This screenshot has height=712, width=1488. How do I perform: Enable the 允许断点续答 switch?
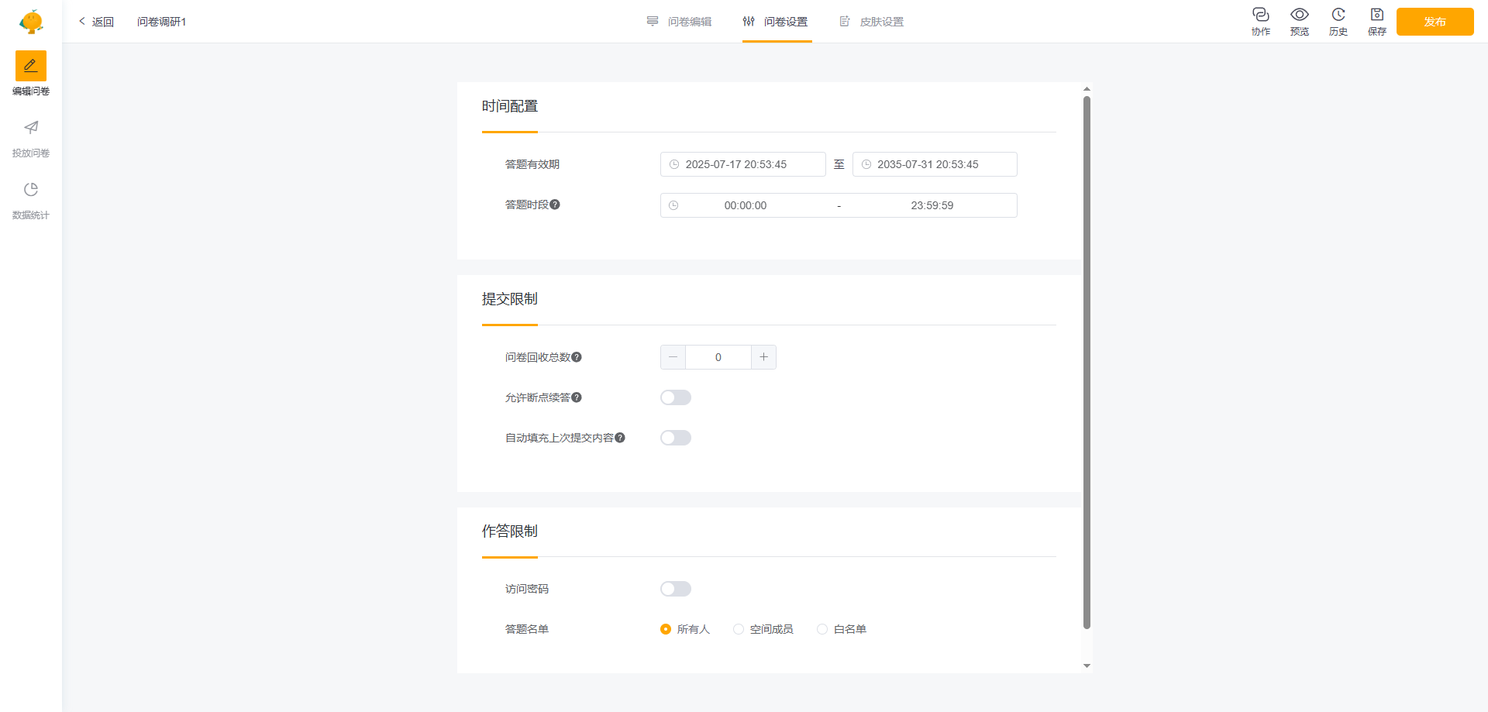pos(675,397)
